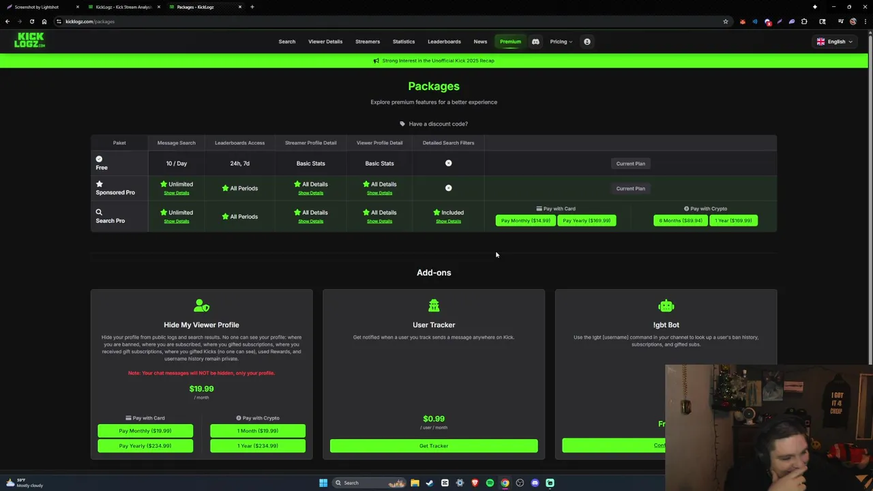
Task: Open Steam from the taskbar
Action: 430,483
